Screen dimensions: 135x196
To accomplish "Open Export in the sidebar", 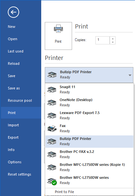I will 13,137.
